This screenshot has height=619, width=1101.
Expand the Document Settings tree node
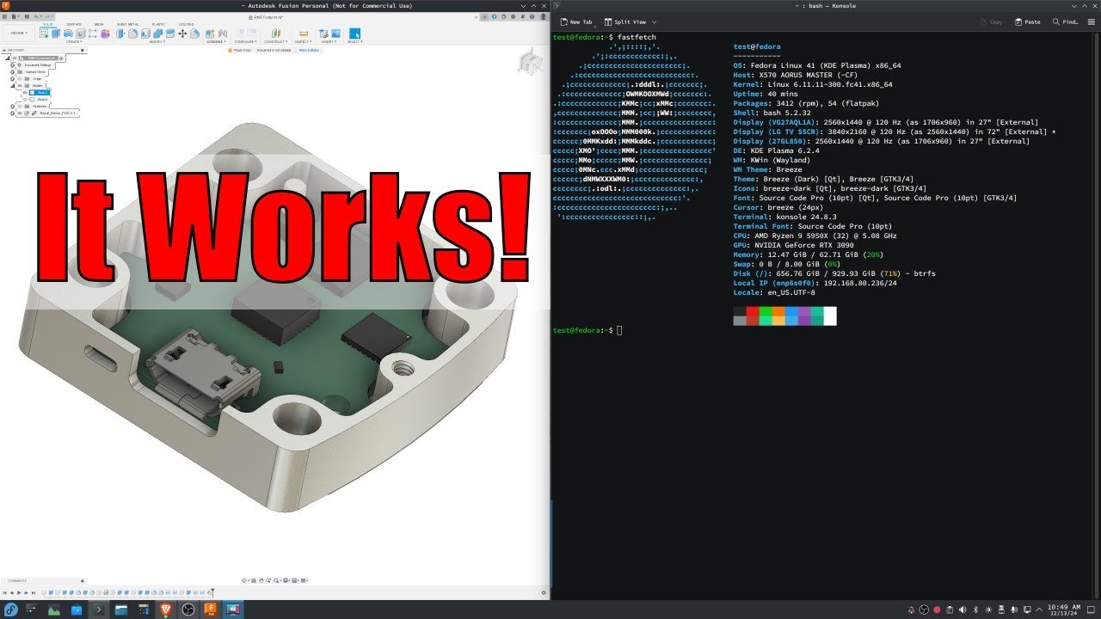tap(12, 65)
